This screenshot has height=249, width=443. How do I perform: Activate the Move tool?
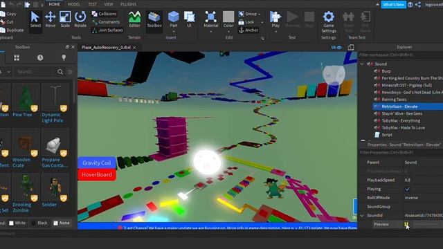[51, 20]
